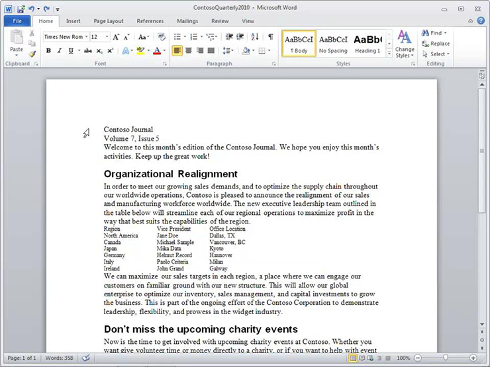Click the Clear Formatting icon

162,37
